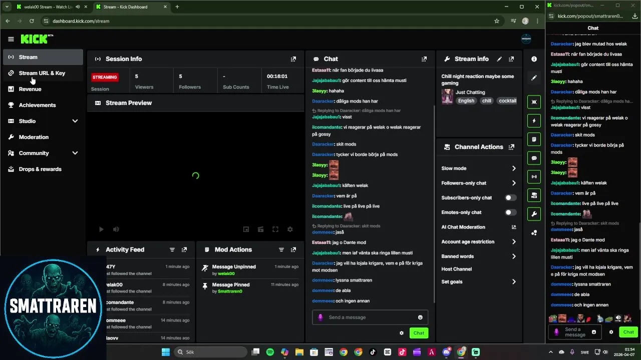
Task: Pop out the dashboard Chat panel
Action: [424, 59]
